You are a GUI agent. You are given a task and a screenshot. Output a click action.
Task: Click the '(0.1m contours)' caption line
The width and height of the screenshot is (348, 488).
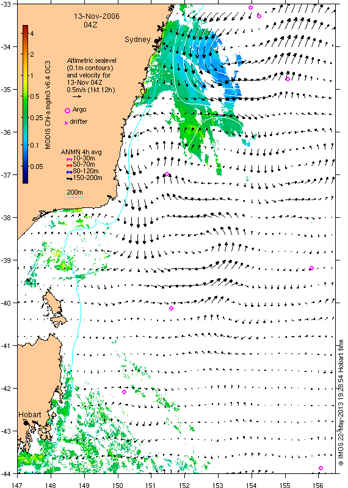[x=90, y=68]
